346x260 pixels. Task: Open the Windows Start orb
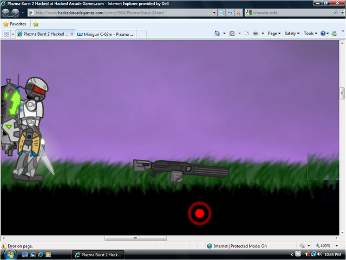[10, 255]
